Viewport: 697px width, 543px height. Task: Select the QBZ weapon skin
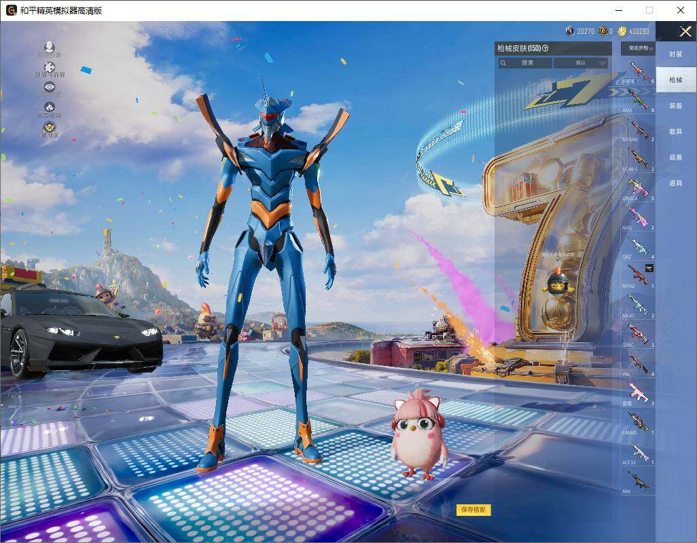[638, 247]
